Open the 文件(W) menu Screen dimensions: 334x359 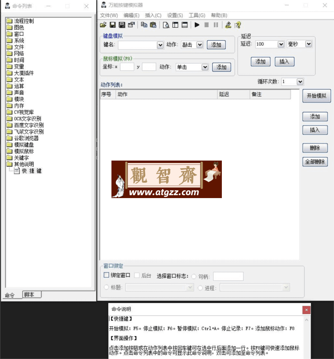coord(109,15)
